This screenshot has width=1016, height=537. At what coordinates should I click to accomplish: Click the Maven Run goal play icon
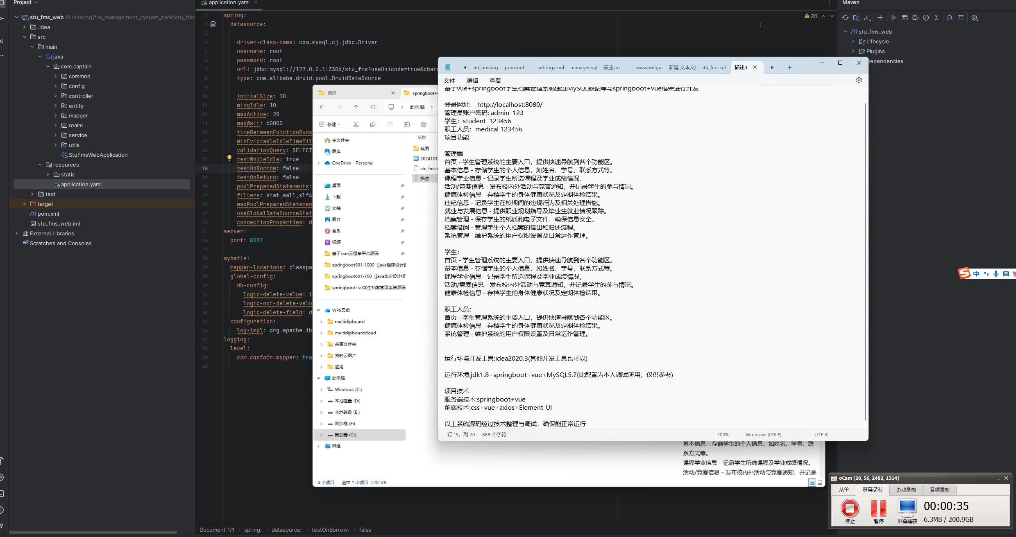click(894, 18)
